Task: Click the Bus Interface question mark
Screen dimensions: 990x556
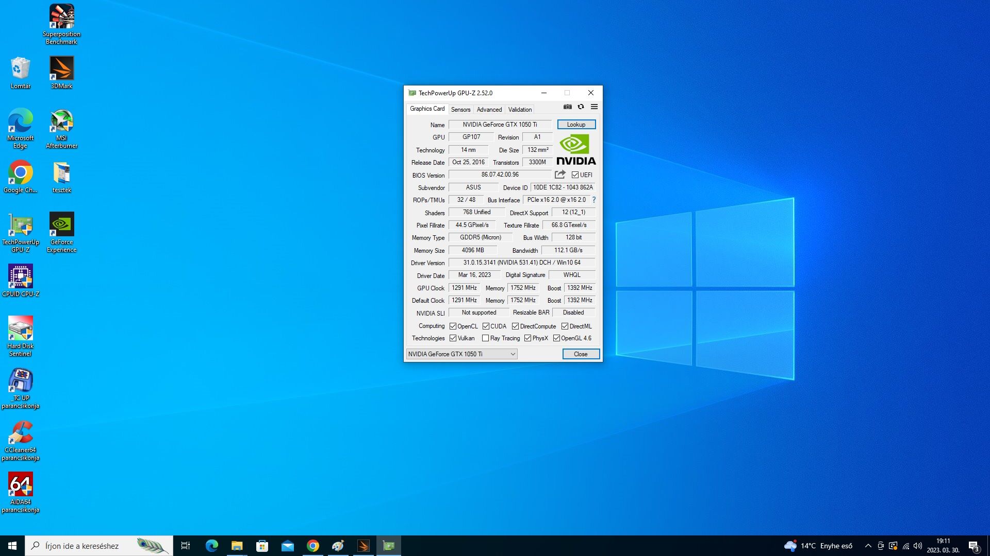Action: pyautogui.click(x=594, y=200)
